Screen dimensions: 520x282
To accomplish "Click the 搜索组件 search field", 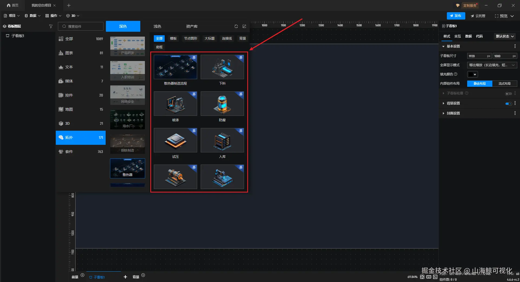I will [x=81, y=26].
